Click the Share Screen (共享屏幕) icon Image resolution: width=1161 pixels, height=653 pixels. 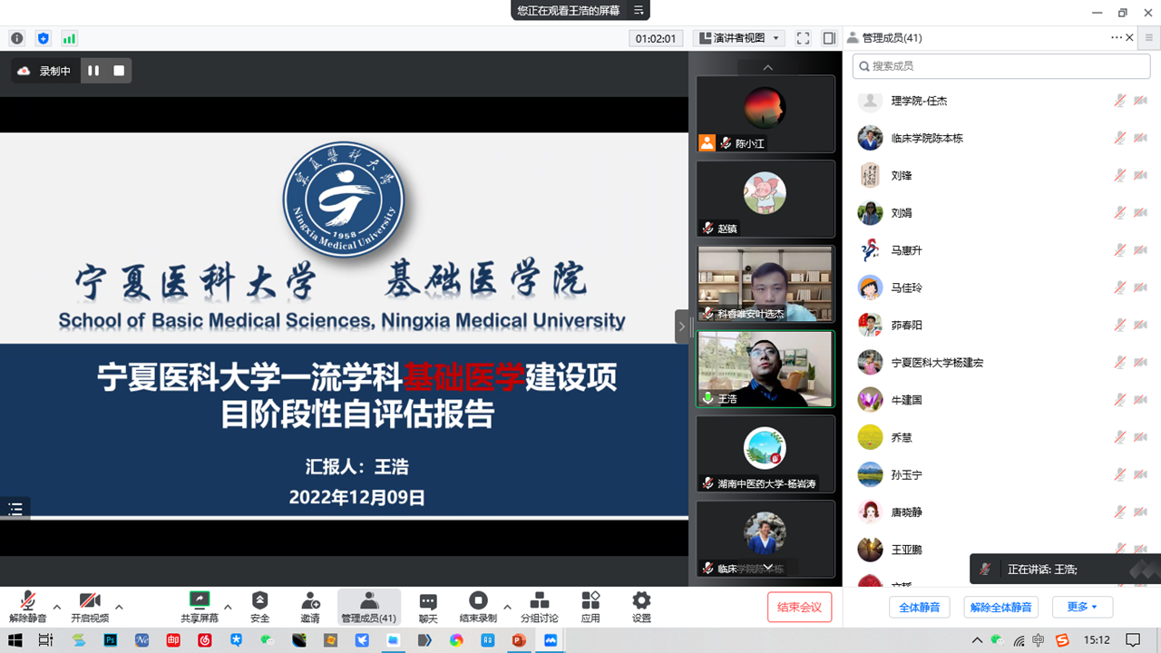(199, 600)
